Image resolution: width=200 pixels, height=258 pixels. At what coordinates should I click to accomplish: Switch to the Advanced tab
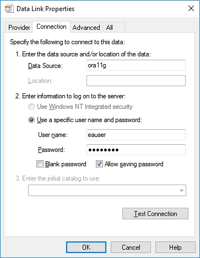tap(86, 28)
